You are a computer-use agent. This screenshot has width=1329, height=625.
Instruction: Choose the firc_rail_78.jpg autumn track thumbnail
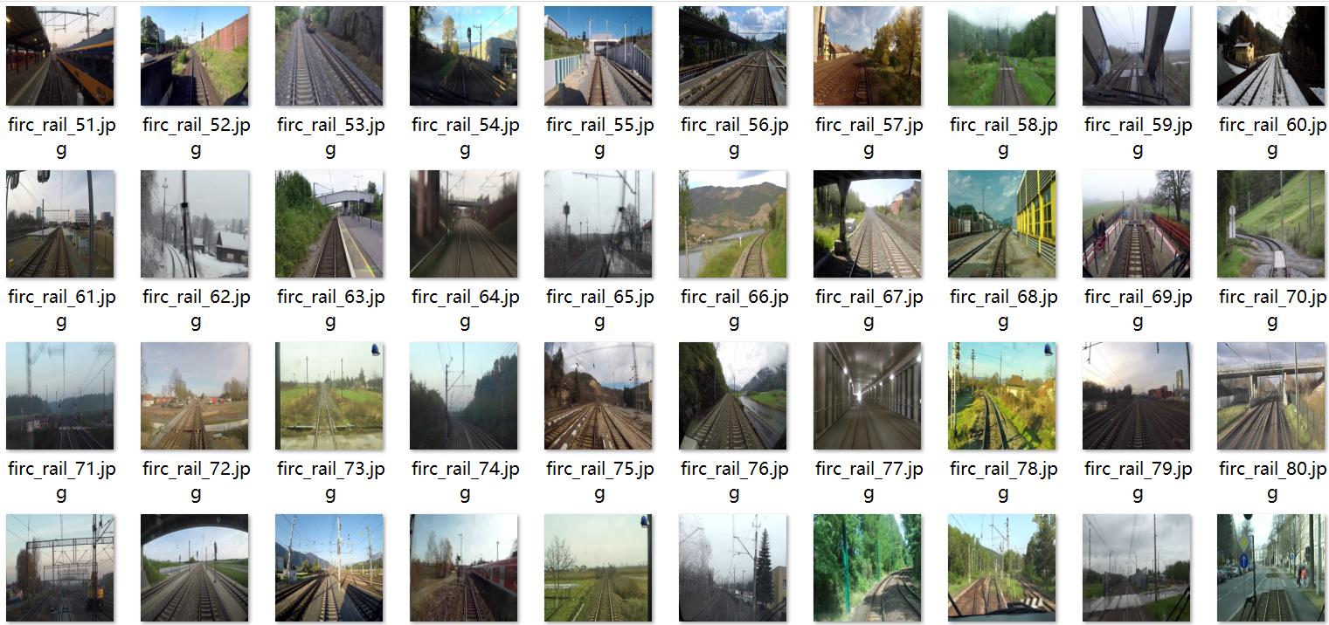click(1002, 396)
